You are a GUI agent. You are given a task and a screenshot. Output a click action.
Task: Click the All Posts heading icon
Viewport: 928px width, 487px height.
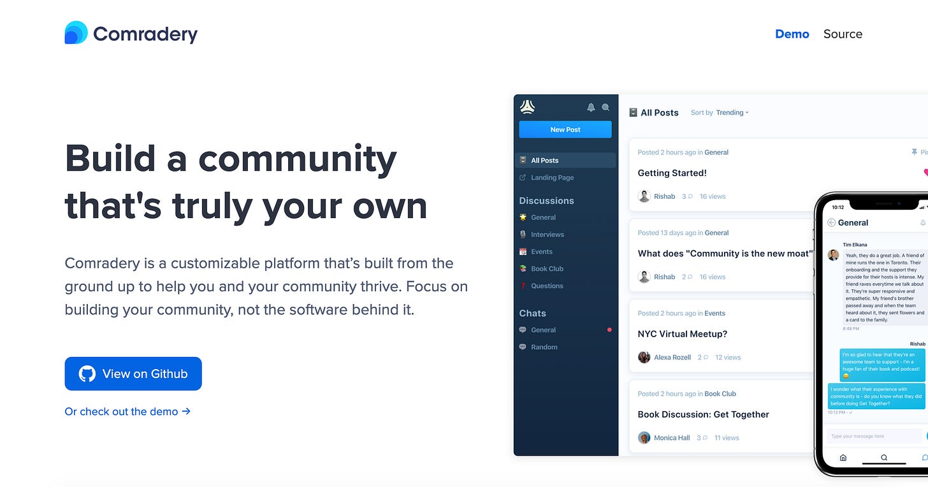tap(633, 113)
